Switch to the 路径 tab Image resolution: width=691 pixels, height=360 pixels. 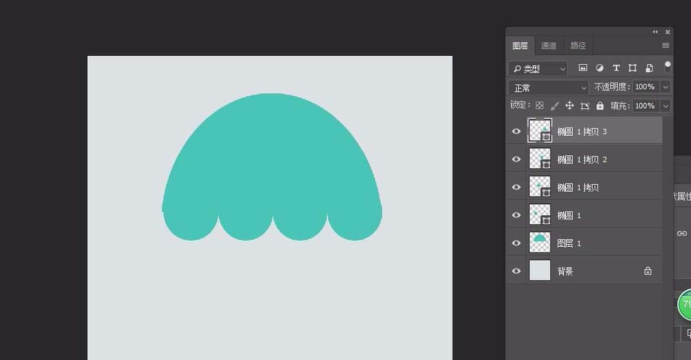coord(578,46)
